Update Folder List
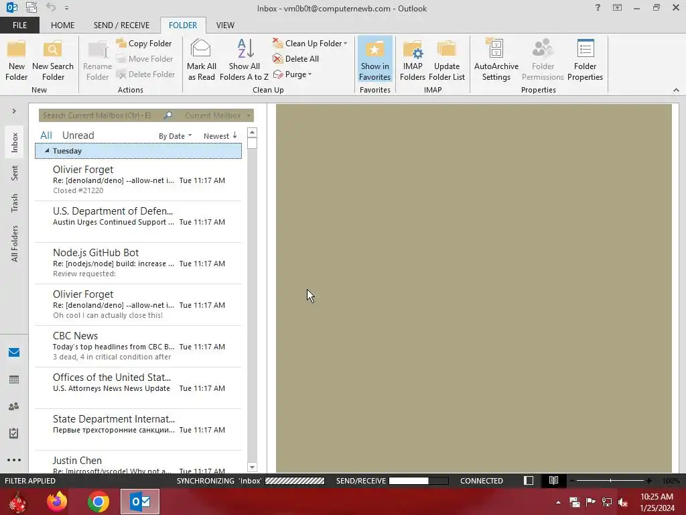Image resolution: width=686 pixels, height=515 pixels. pos(447,60)
